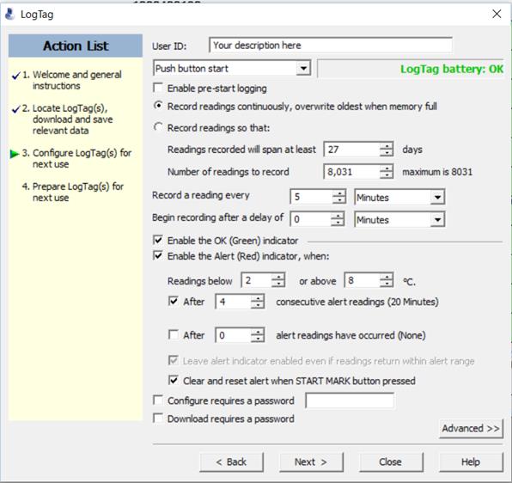Select the 'Record readings so that' option
Viewport: 512px width, 483px height.
tap(158, 127)
